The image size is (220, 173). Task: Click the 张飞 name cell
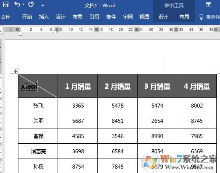[38, 106]
